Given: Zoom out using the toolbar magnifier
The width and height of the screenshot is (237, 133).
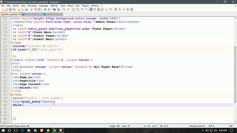Looking at the screenshot, I should click(68, 10).
